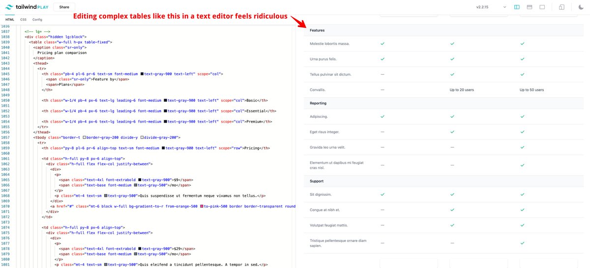Screen dimensions: 590x268
Task: Click the first checkmark in the Urna purus felis row
Action: tap(383, 59)
